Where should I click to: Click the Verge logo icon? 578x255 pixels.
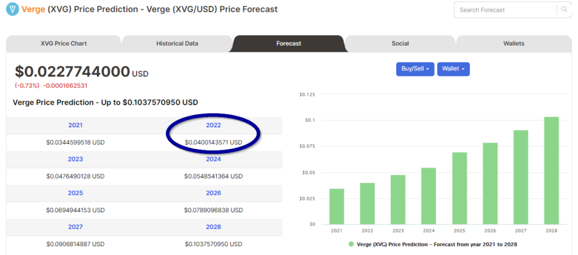[12, 10]
